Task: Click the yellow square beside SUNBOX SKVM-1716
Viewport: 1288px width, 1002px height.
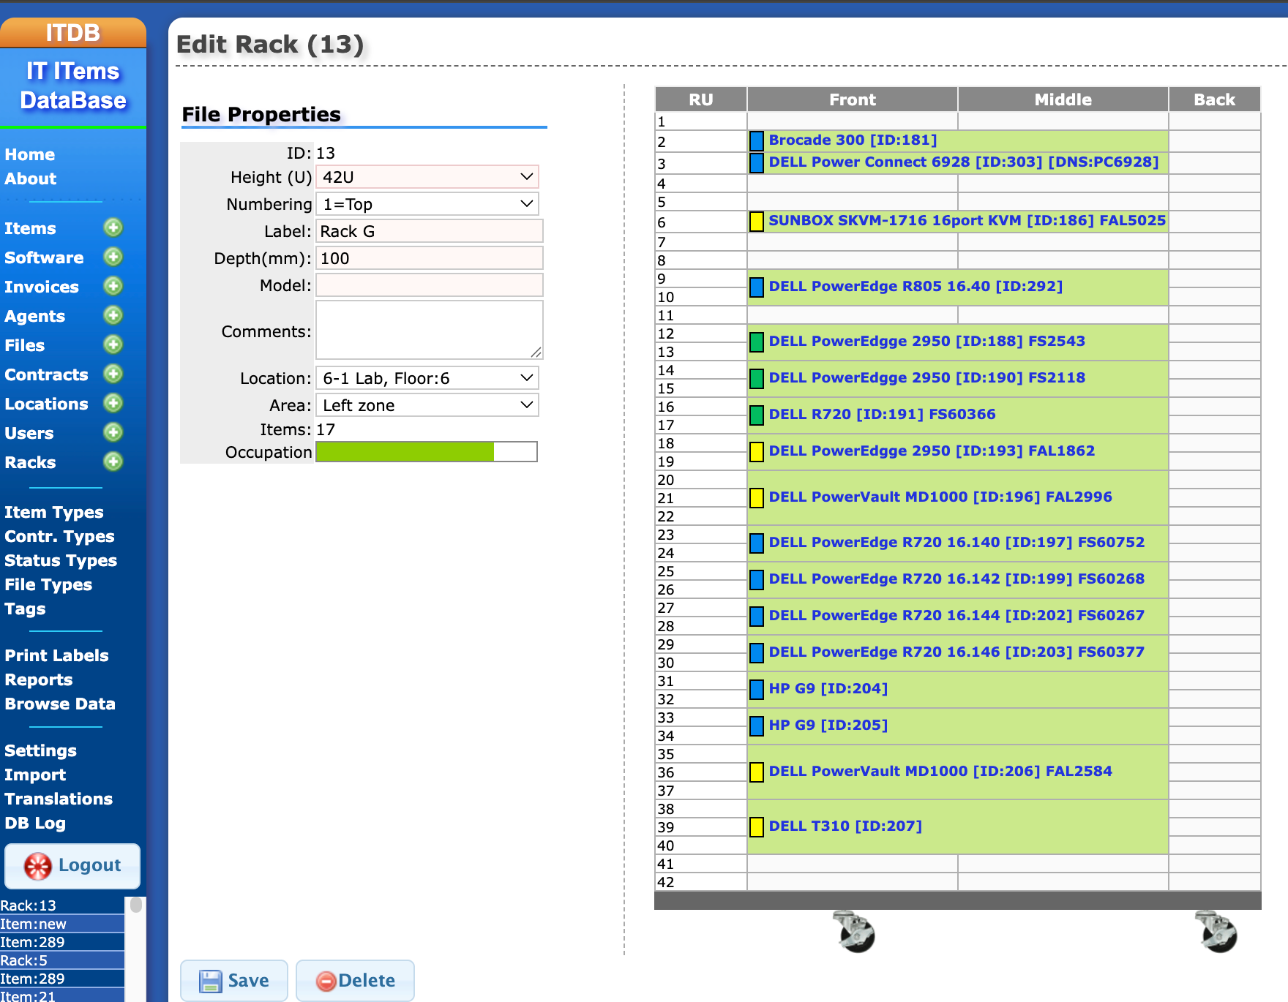Action: (x=757, y=221)
